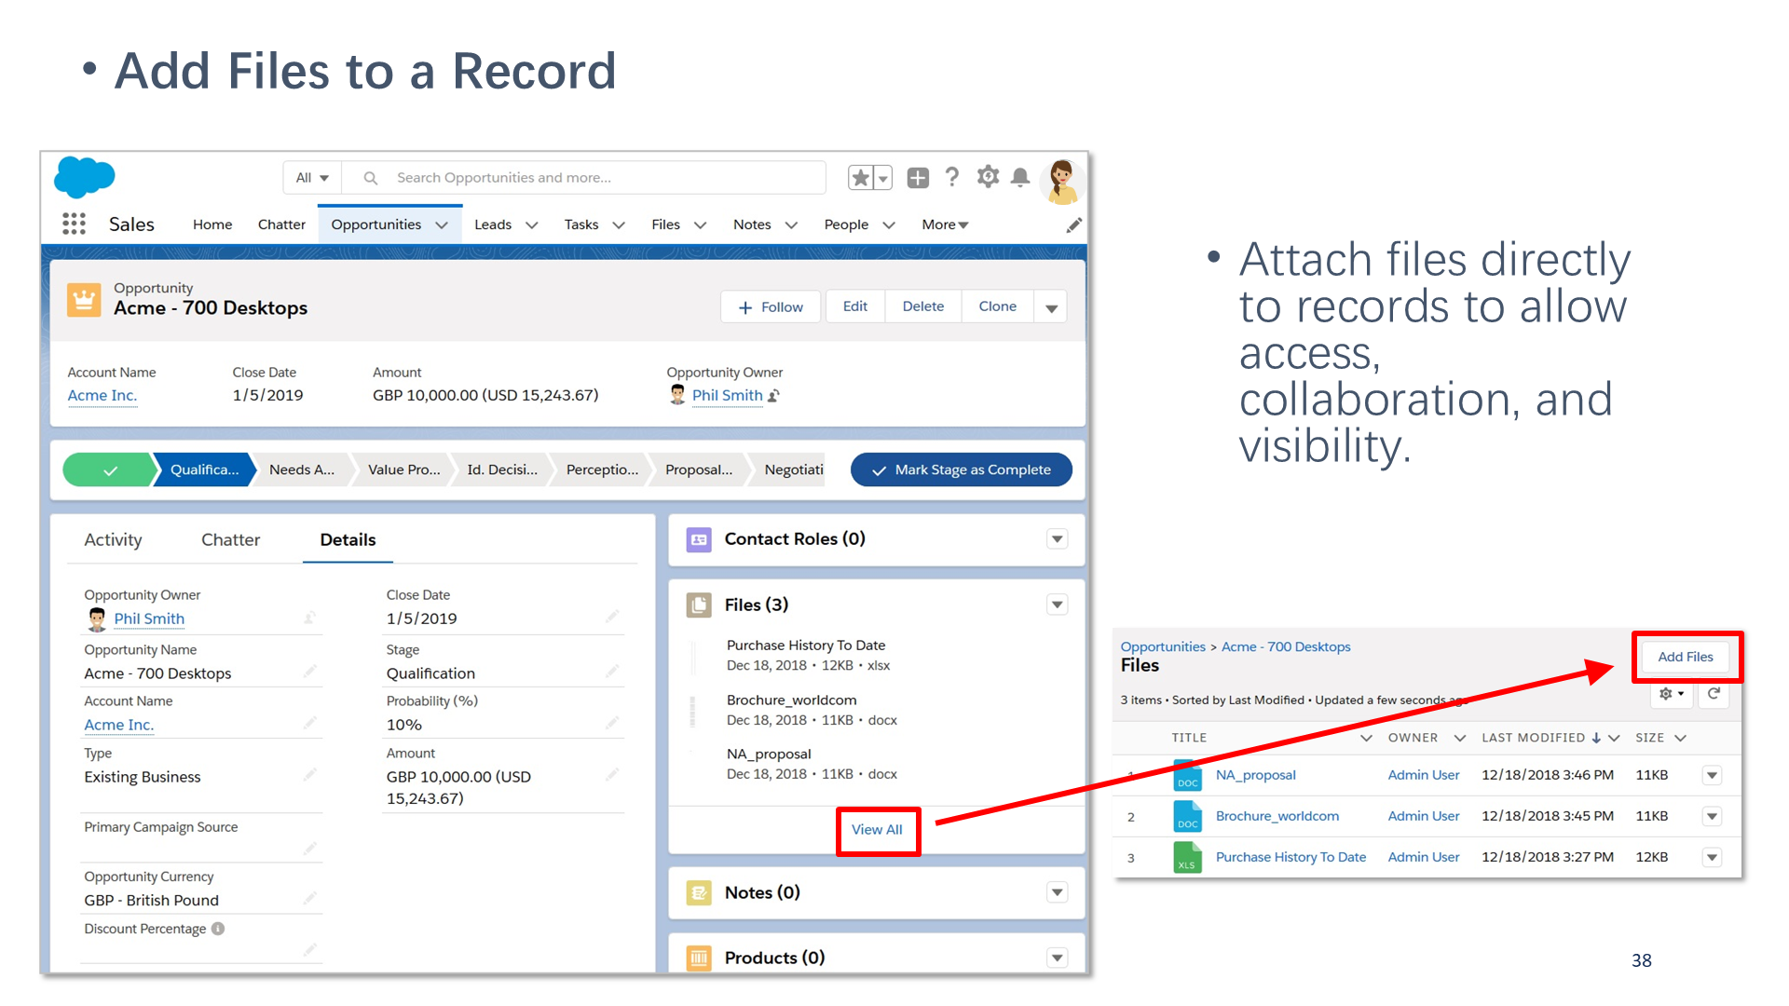Open the Chatter navigation tab
The image size is (1789, 1006).
pos(281,224)
